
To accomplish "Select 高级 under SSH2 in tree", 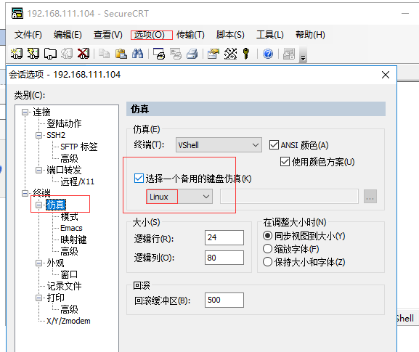I will pos(69,158).
